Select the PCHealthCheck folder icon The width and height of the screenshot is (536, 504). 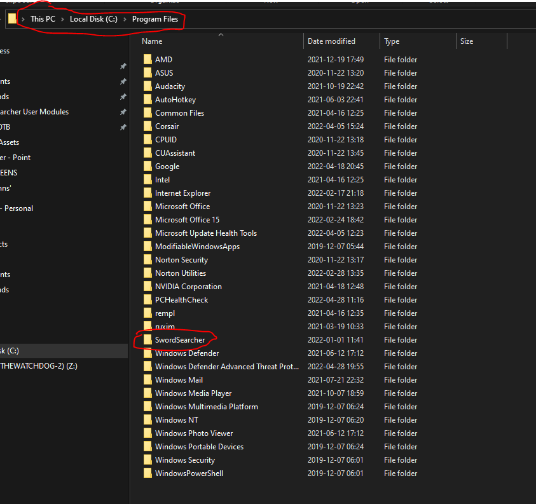click(148, 299)
